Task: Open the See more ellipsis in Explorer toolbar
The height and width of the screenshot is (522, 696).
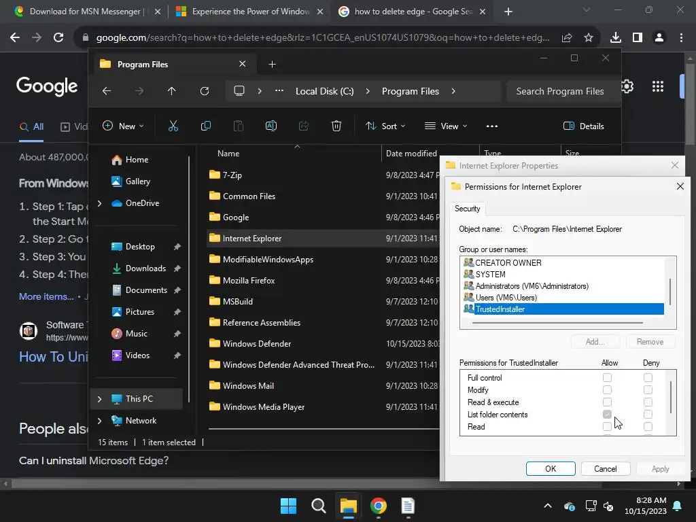Action: coord(492,126)
